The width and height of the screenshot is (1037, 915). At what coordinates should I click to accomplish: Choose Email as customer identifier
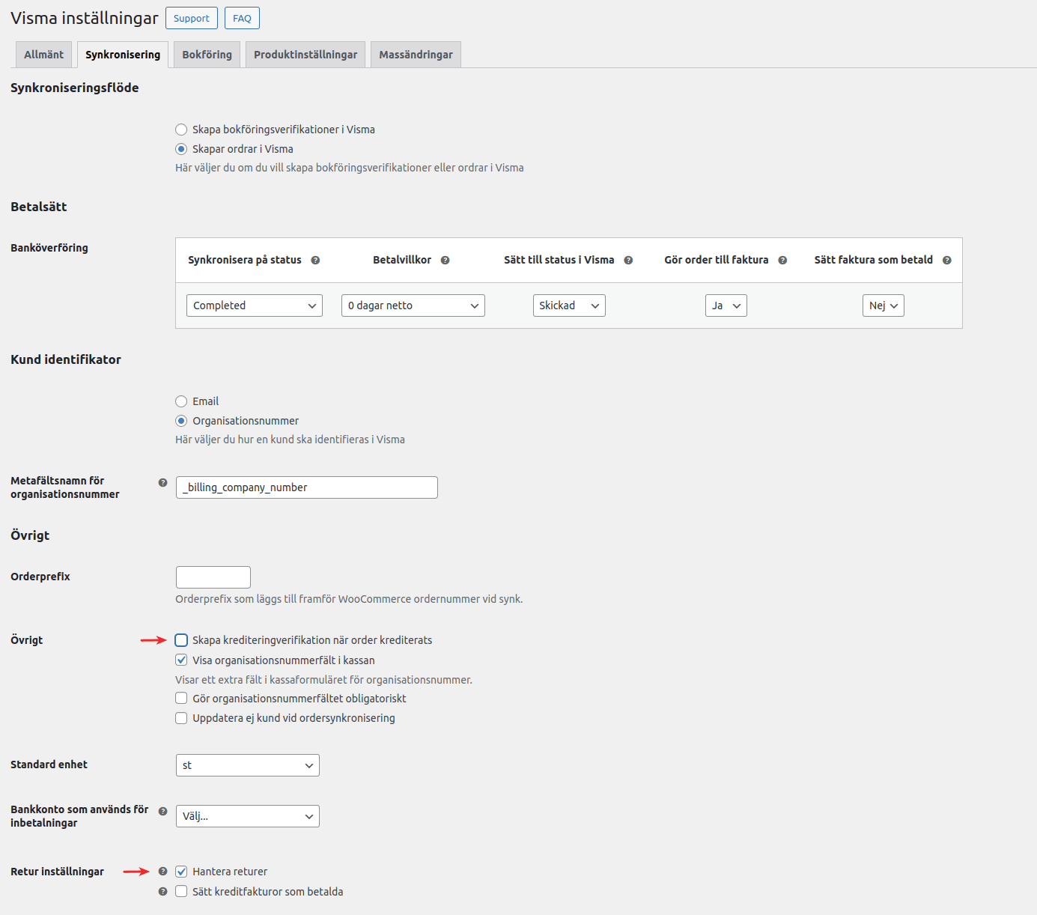(x=181, y=401)
